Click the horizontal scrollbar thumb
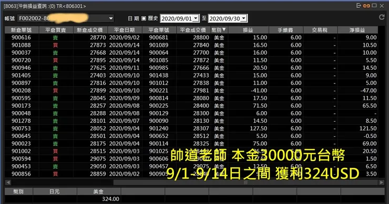The width and height of the screenshot is (389, 204). coord(245,182)
